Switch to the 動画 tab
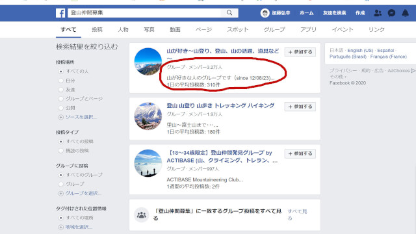This screenshot has height=234, width=416. (175, 29)
